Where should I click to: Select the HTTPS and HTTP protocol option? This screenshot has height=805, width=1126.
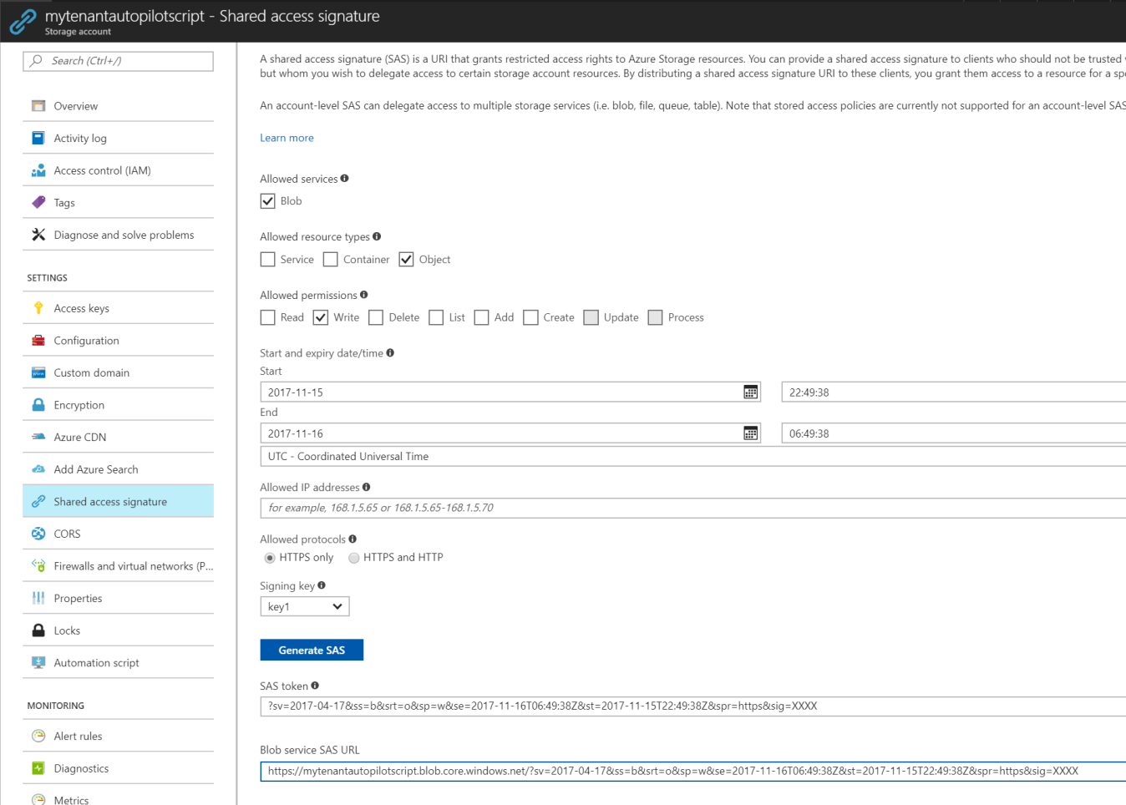(x=353, y=557)
